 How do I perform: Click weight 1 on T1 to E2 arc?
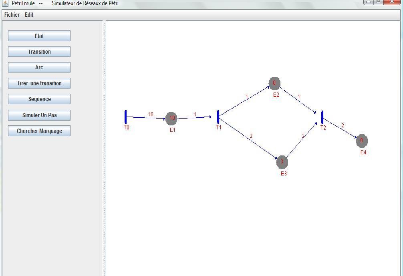247,97
